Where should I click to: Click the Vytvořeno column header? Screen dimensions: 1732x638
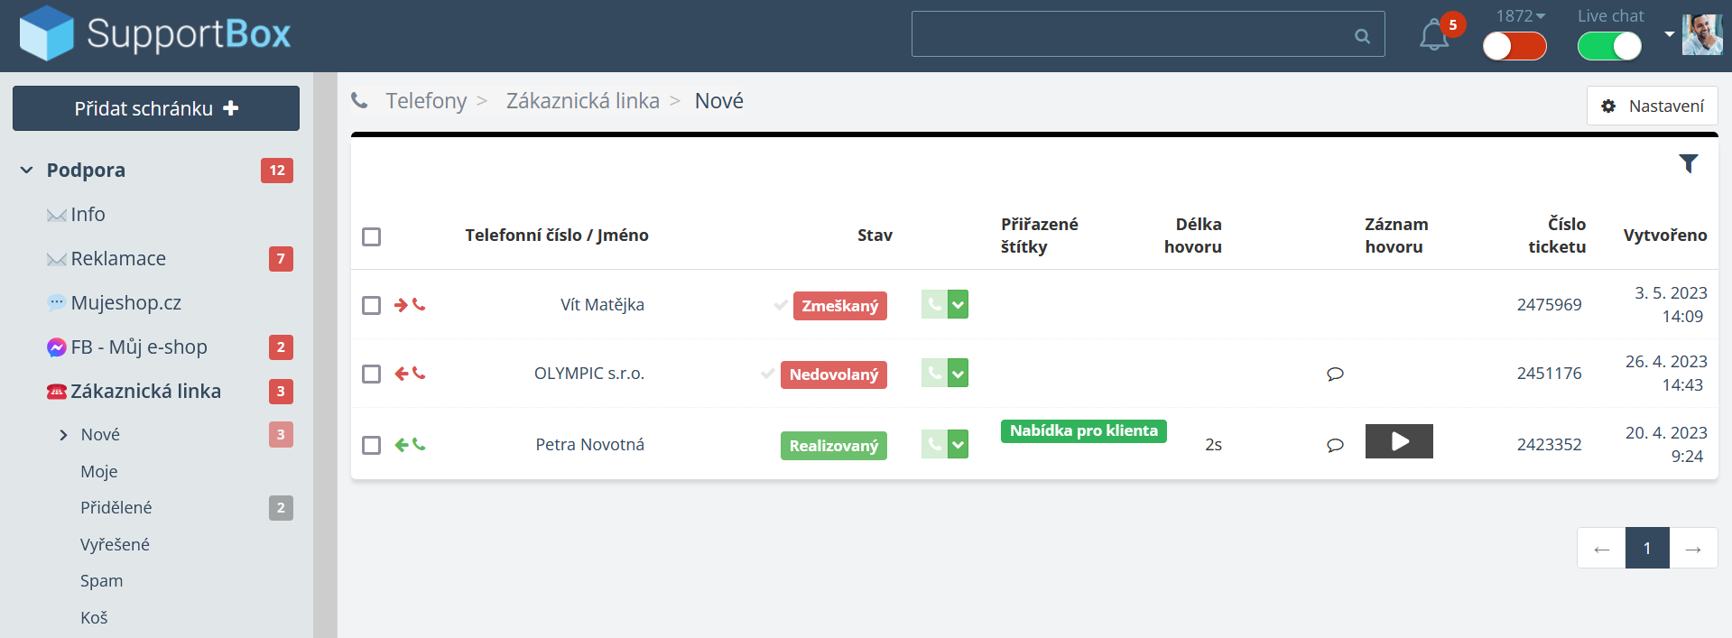[1665, 235]
